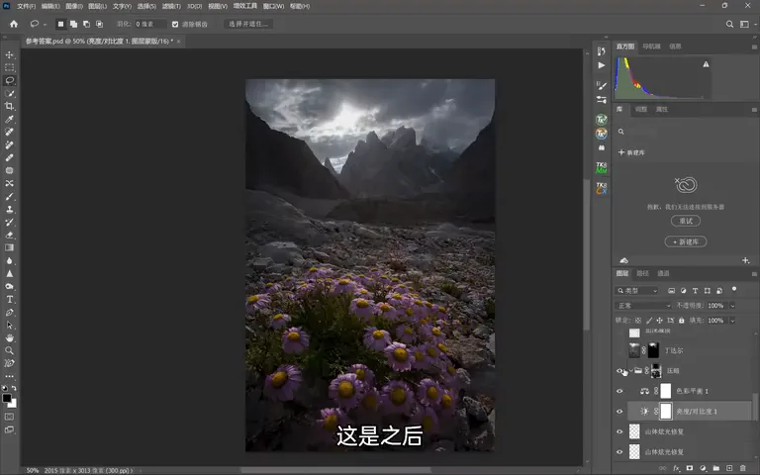This screenshot has width=760, height=475.
Task: Click the Home icon in options bar
Action: [x=14, y=24]
